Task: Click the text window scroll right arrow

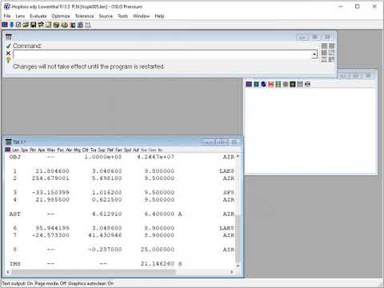Action: click(231, 272)
